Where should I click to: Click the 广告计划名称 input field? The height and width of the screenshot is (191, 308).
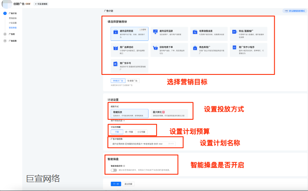pyautogui.click(x=143, y=144)
